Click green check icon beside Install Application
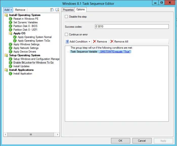The width and height of the screenshot is (177, 146). (11, 74)
